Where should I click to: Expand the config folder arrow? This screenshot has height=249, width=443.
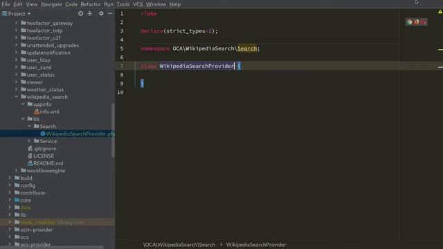[x=10, y=185]
